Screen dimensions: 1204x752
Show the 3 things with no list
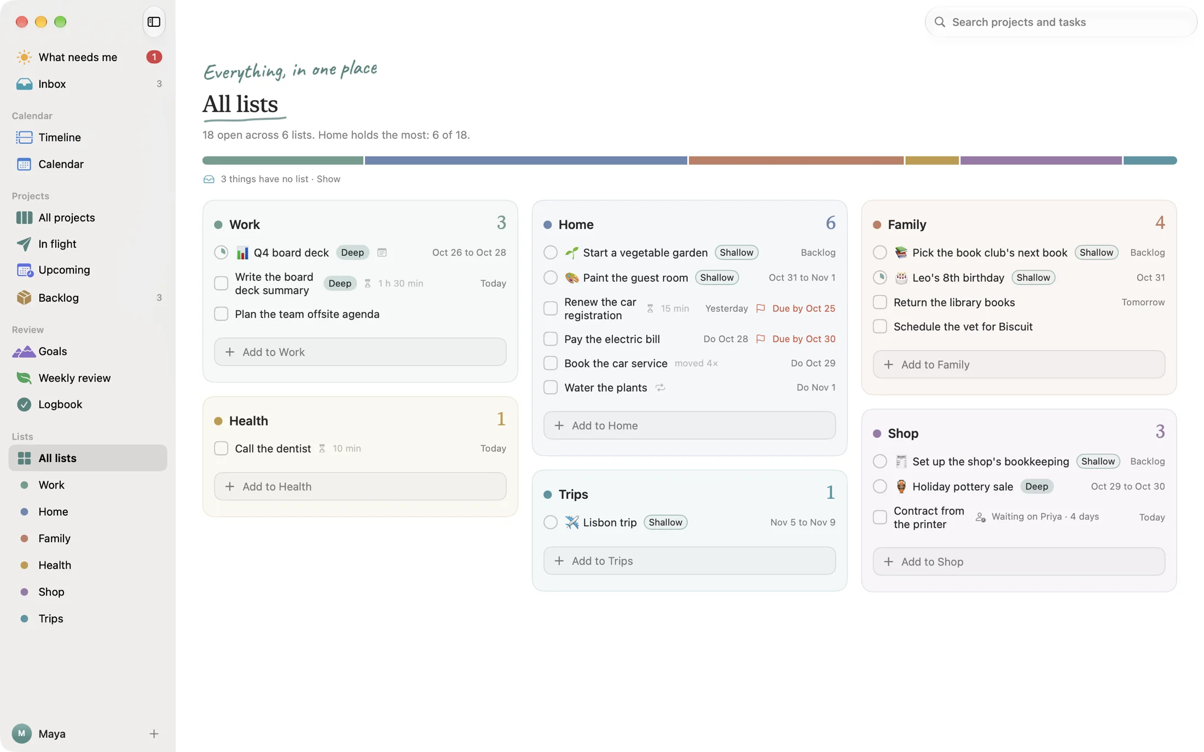[328, 179]
